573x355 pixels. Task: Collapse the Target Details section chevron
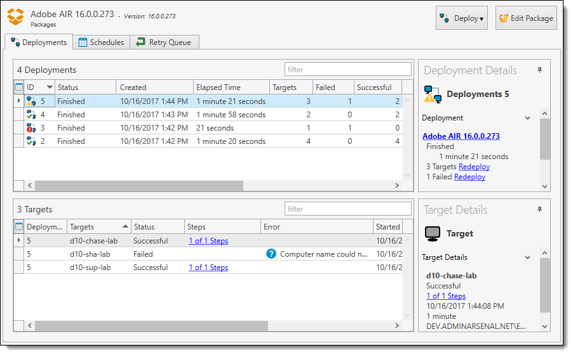[x=527, y=257]
